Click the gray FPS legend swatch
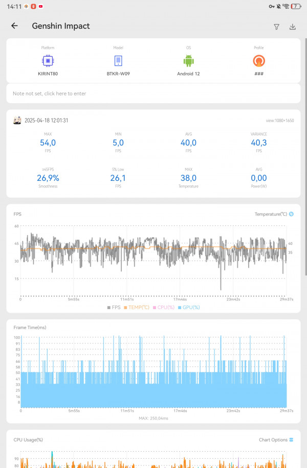 tap(109, 308)
